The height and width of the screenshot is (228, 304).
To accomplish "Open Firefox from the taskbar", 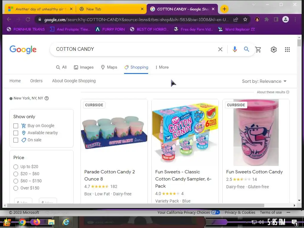I will click(37, 222).
